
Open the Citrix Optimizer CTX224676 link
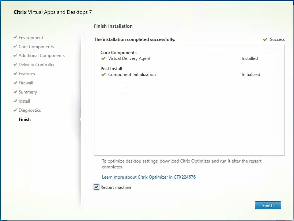point(149,177)
